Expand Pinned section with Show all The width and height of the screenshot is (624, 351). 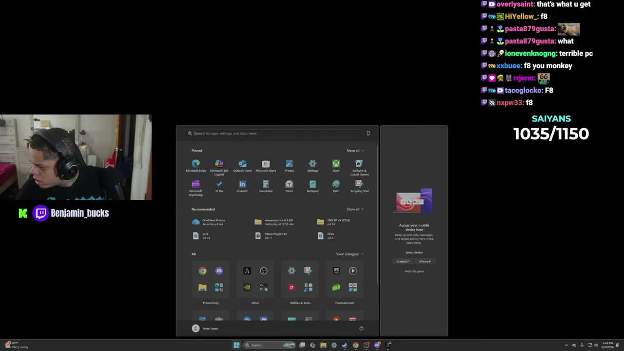click(355, 151)
